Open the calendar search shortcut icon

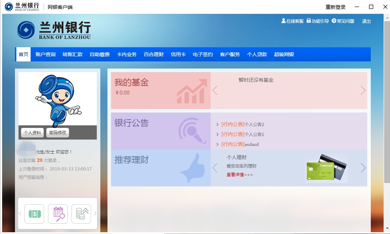tap(58, 214)
